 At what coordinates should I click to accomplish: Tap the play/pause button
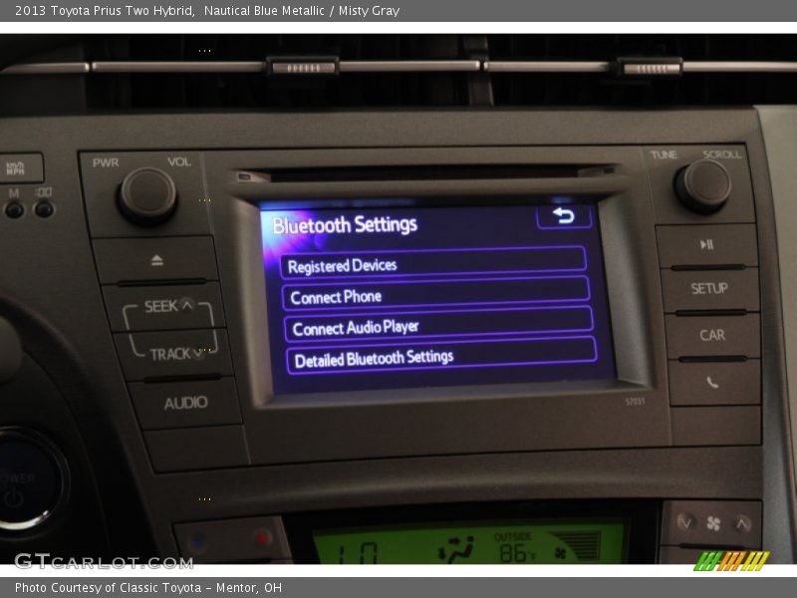[706, 245]
